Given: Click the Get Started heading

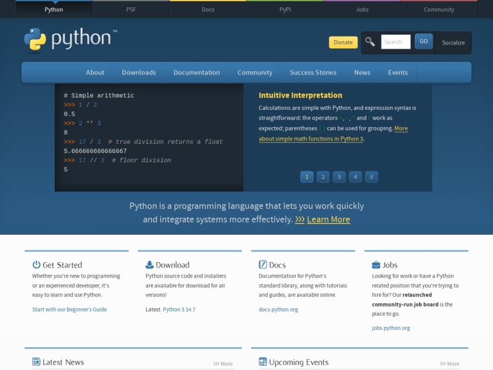Looking at the screenshot, I should point(62,265).
